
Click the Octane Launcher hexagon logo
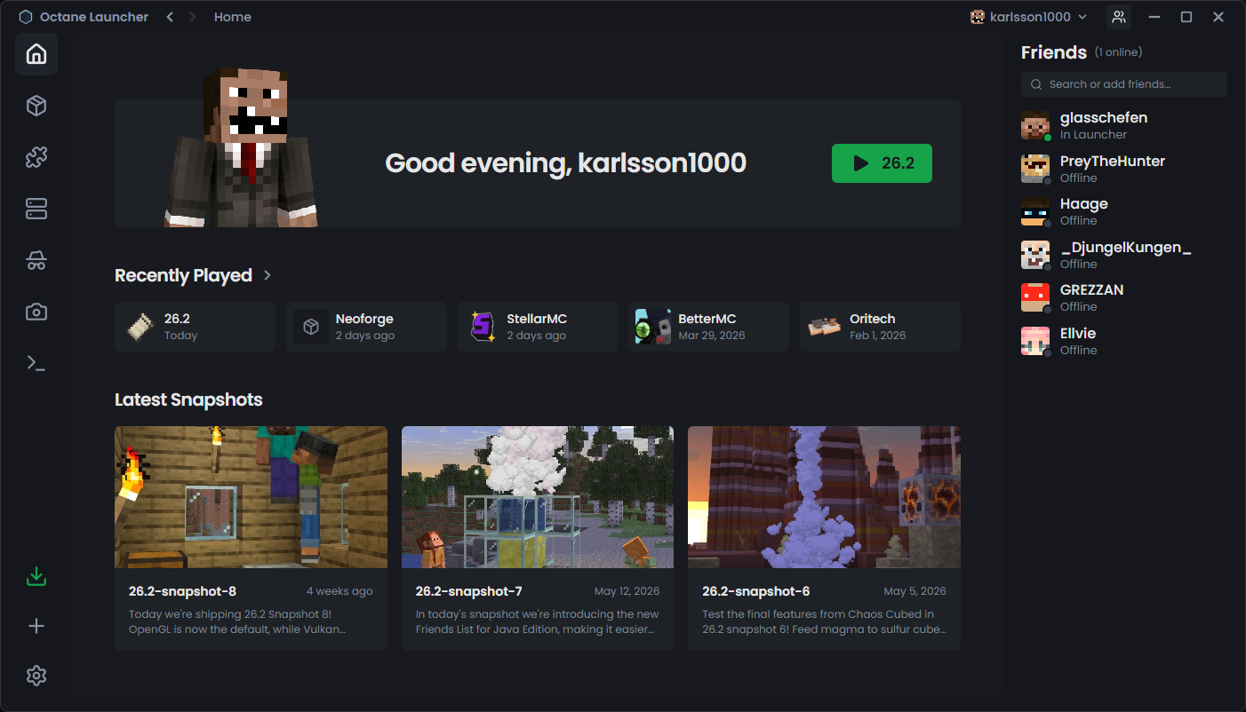[x=26, y=17]
